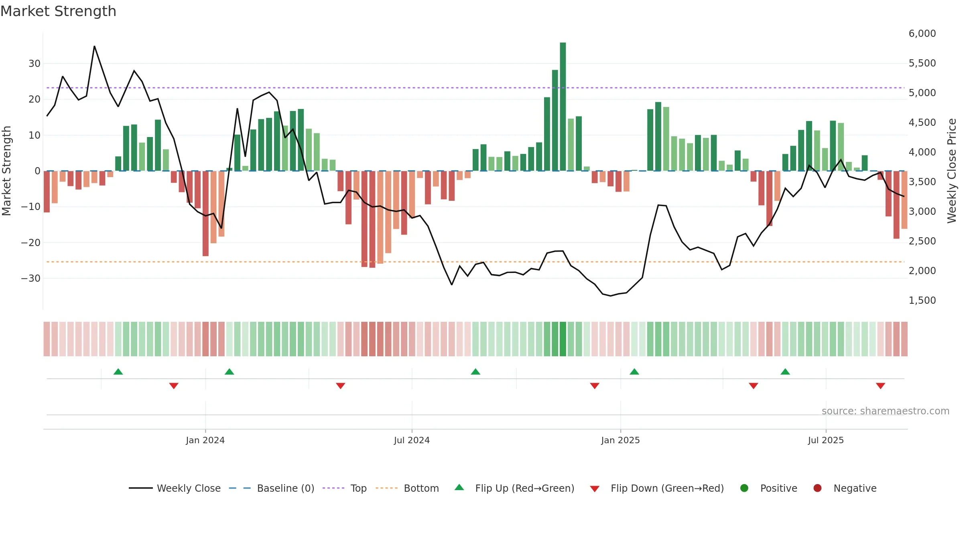Screen dimensions: 963x541
Task: Click the red Flip Down triangle before Jan 2024
Action: click(174, 386)
